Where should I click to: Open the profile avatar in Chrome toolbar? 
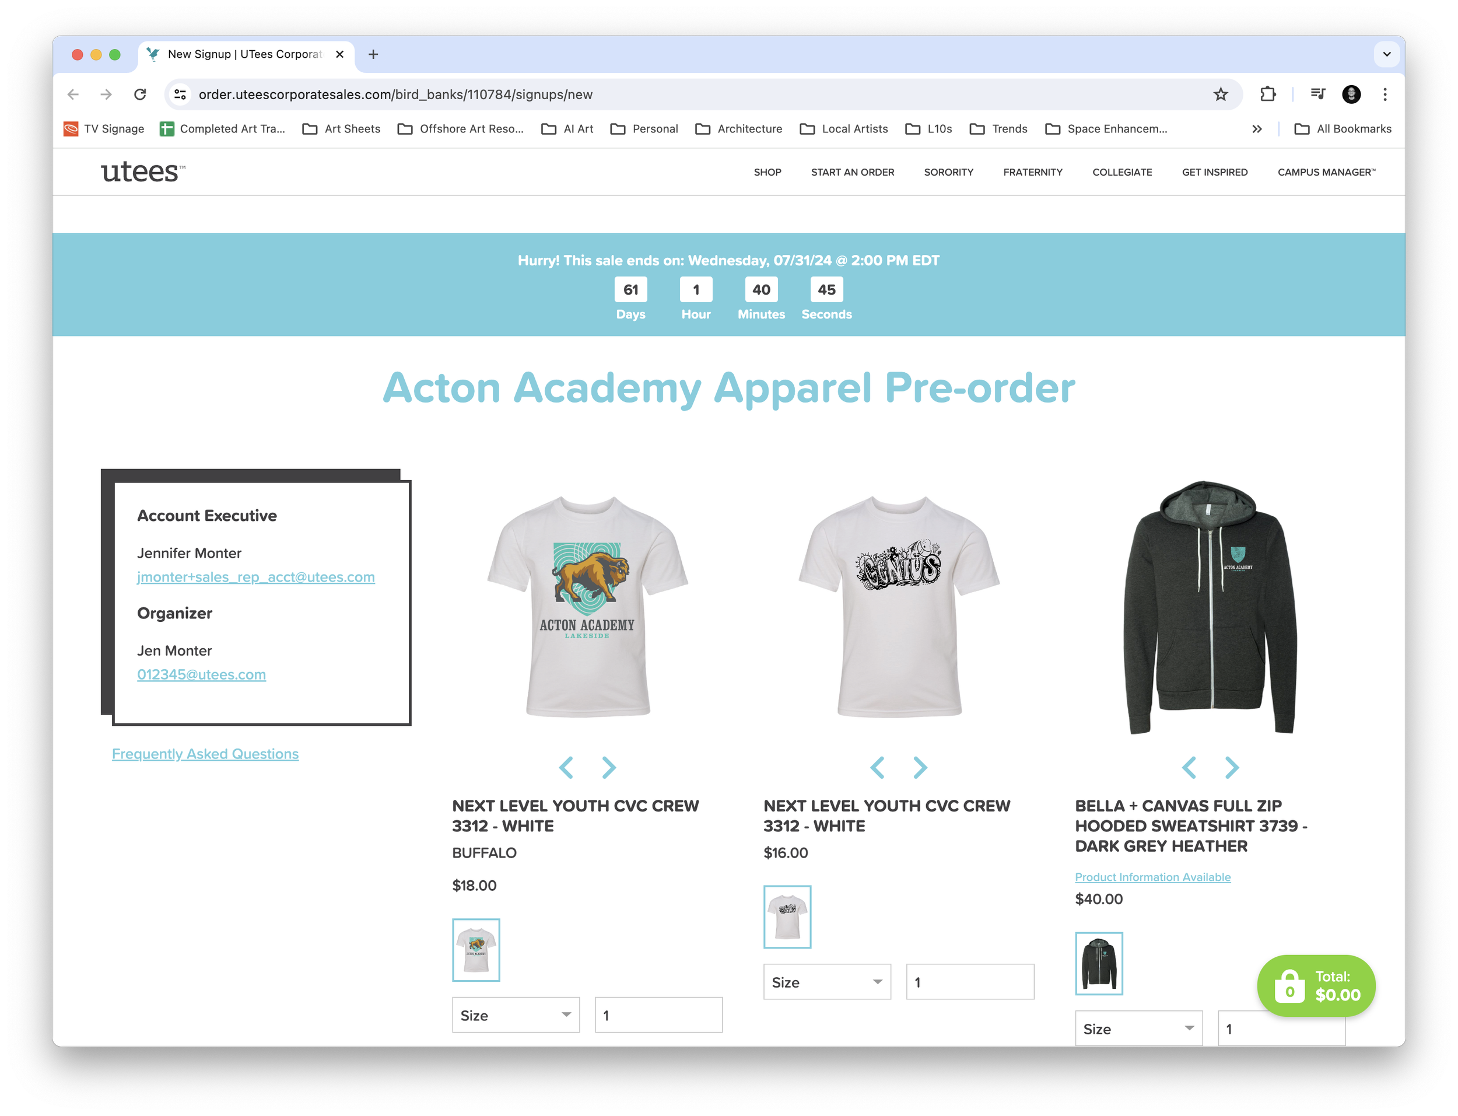tap(1351, 95)
